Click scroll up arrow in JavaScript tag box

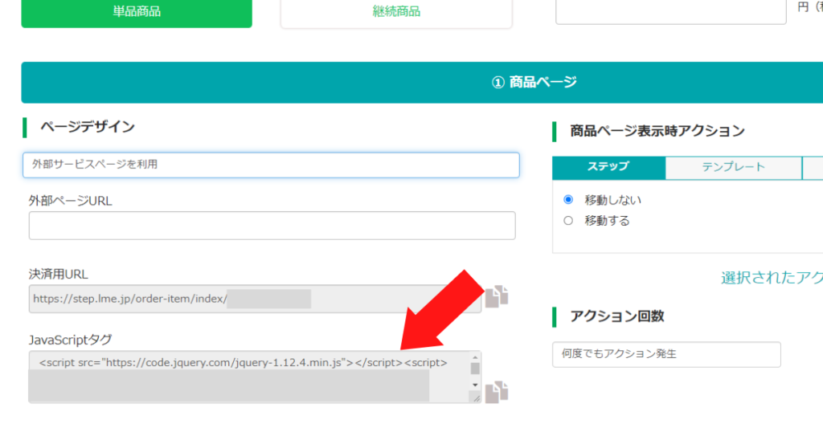[x=475, y=357]
